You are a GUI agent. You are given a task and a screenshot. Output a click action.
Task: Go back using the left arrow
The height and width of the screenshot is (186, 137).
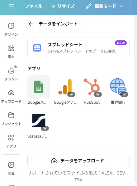coord(31,24)
